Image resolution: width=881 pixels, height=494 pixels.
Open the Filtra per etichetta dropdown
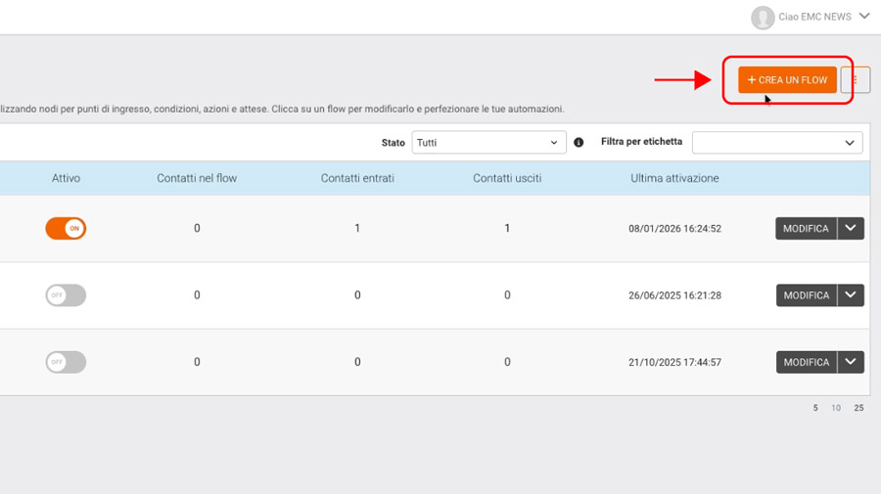pyautogui.click(x=777, y=143)
